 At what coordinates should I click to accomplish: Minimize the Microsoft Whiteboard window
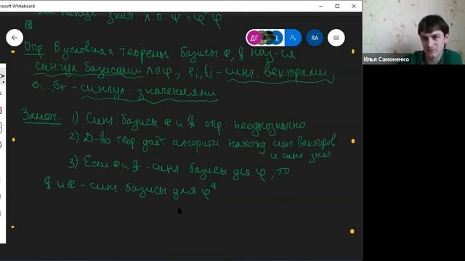click(320, 6)
